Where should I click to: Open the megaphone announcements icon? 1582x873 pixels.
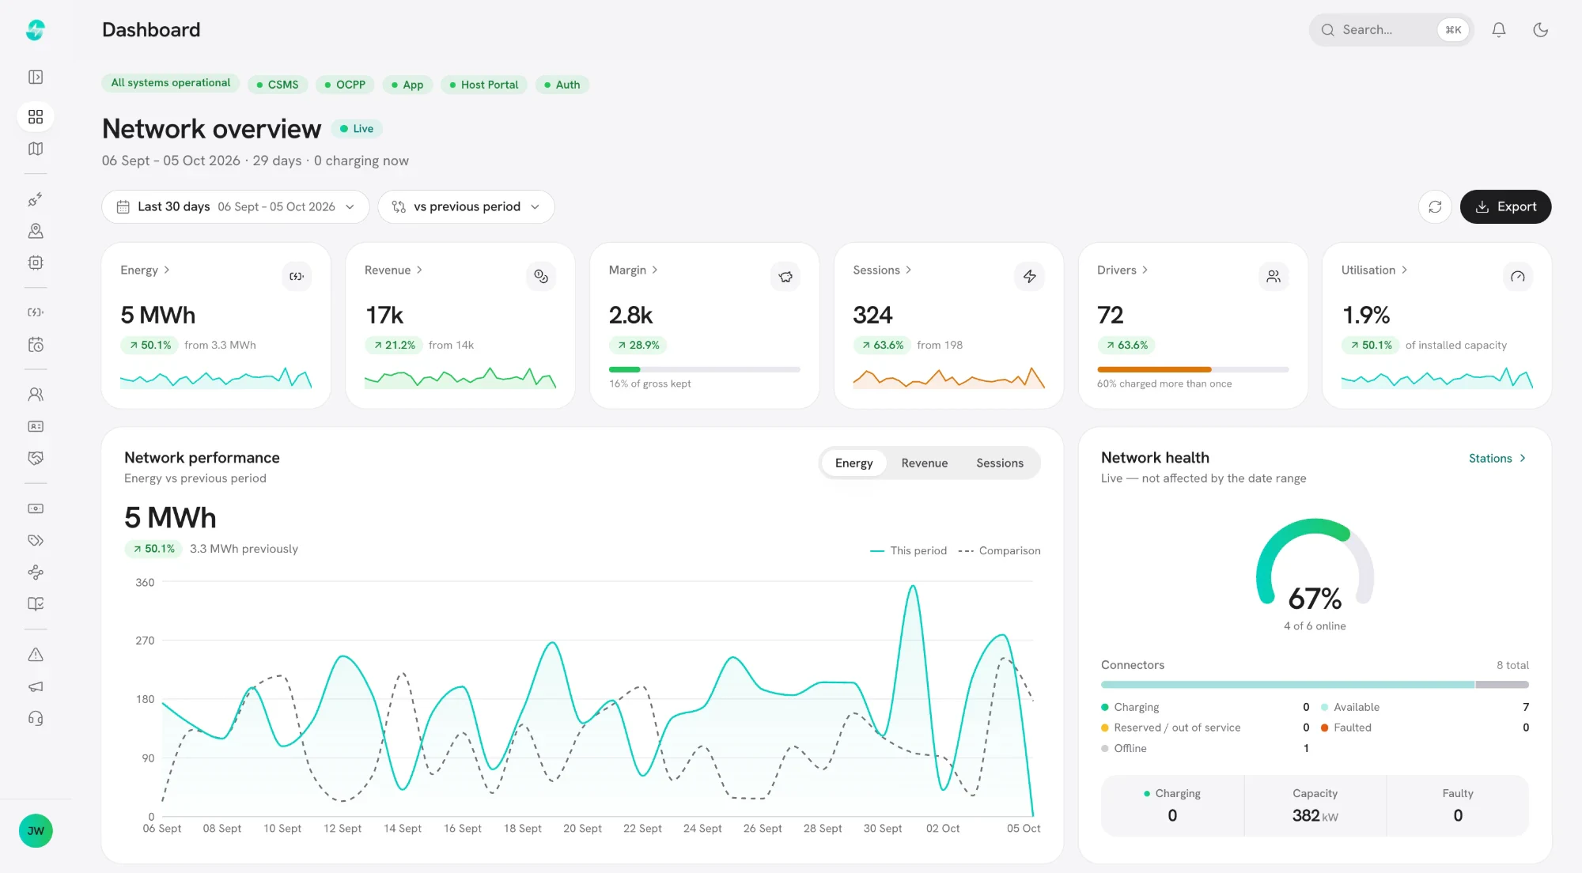36,686
